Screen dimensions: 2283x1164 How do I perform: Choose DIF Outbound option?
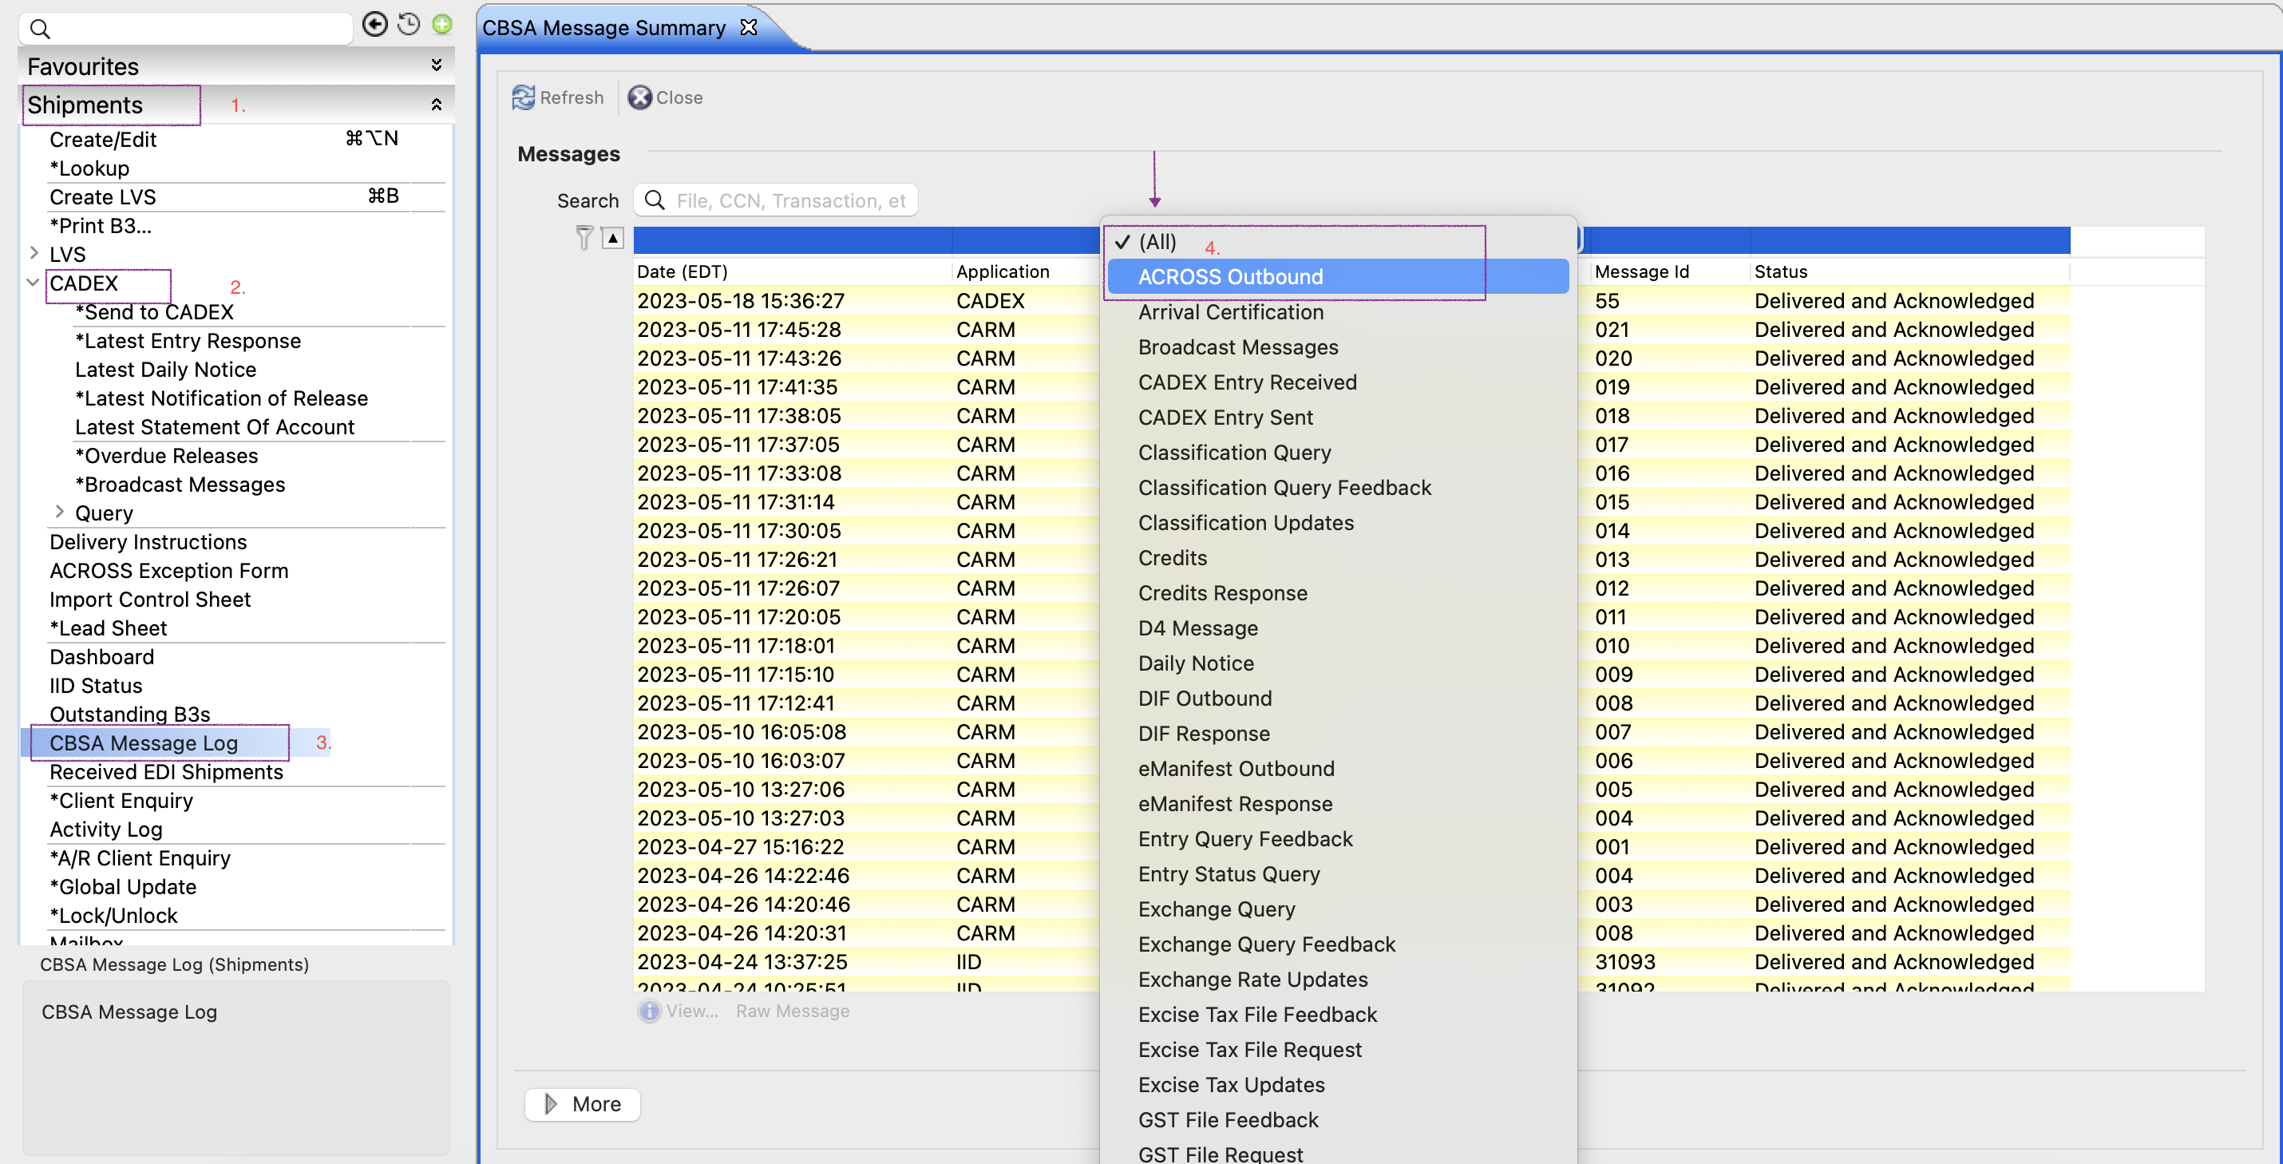tap(1205, 699)
